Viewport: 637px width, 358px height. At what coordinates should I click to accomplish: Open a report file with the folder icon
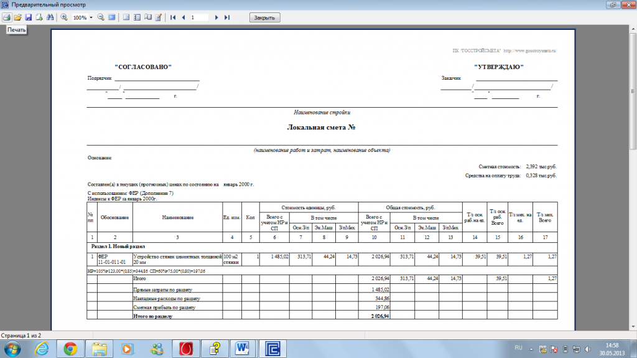tap(17, 17)
